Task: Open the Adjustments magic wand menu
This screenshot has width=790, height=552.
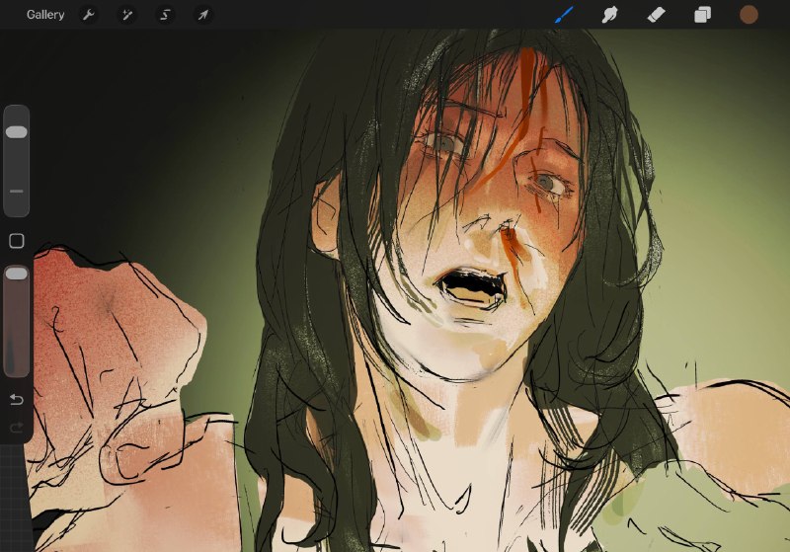Action: [x=126, y=15]
